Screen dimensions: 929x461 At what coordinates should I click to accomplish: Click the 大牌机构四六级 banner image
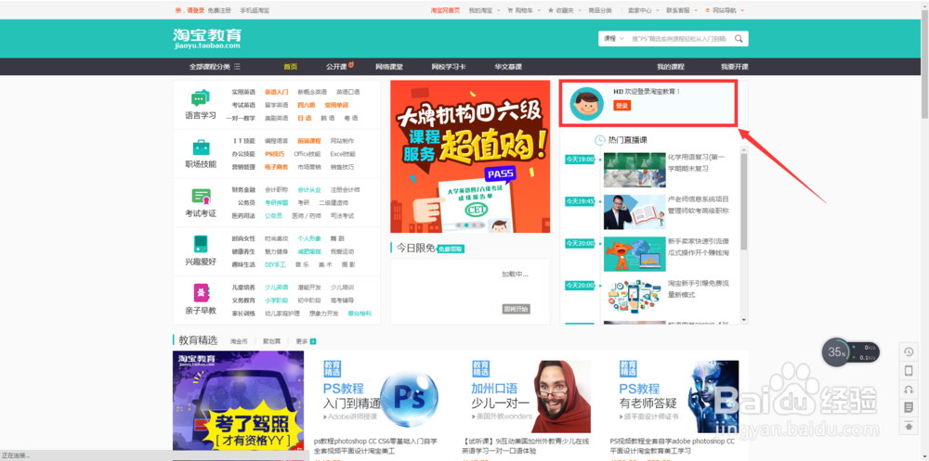click(469, 157)
